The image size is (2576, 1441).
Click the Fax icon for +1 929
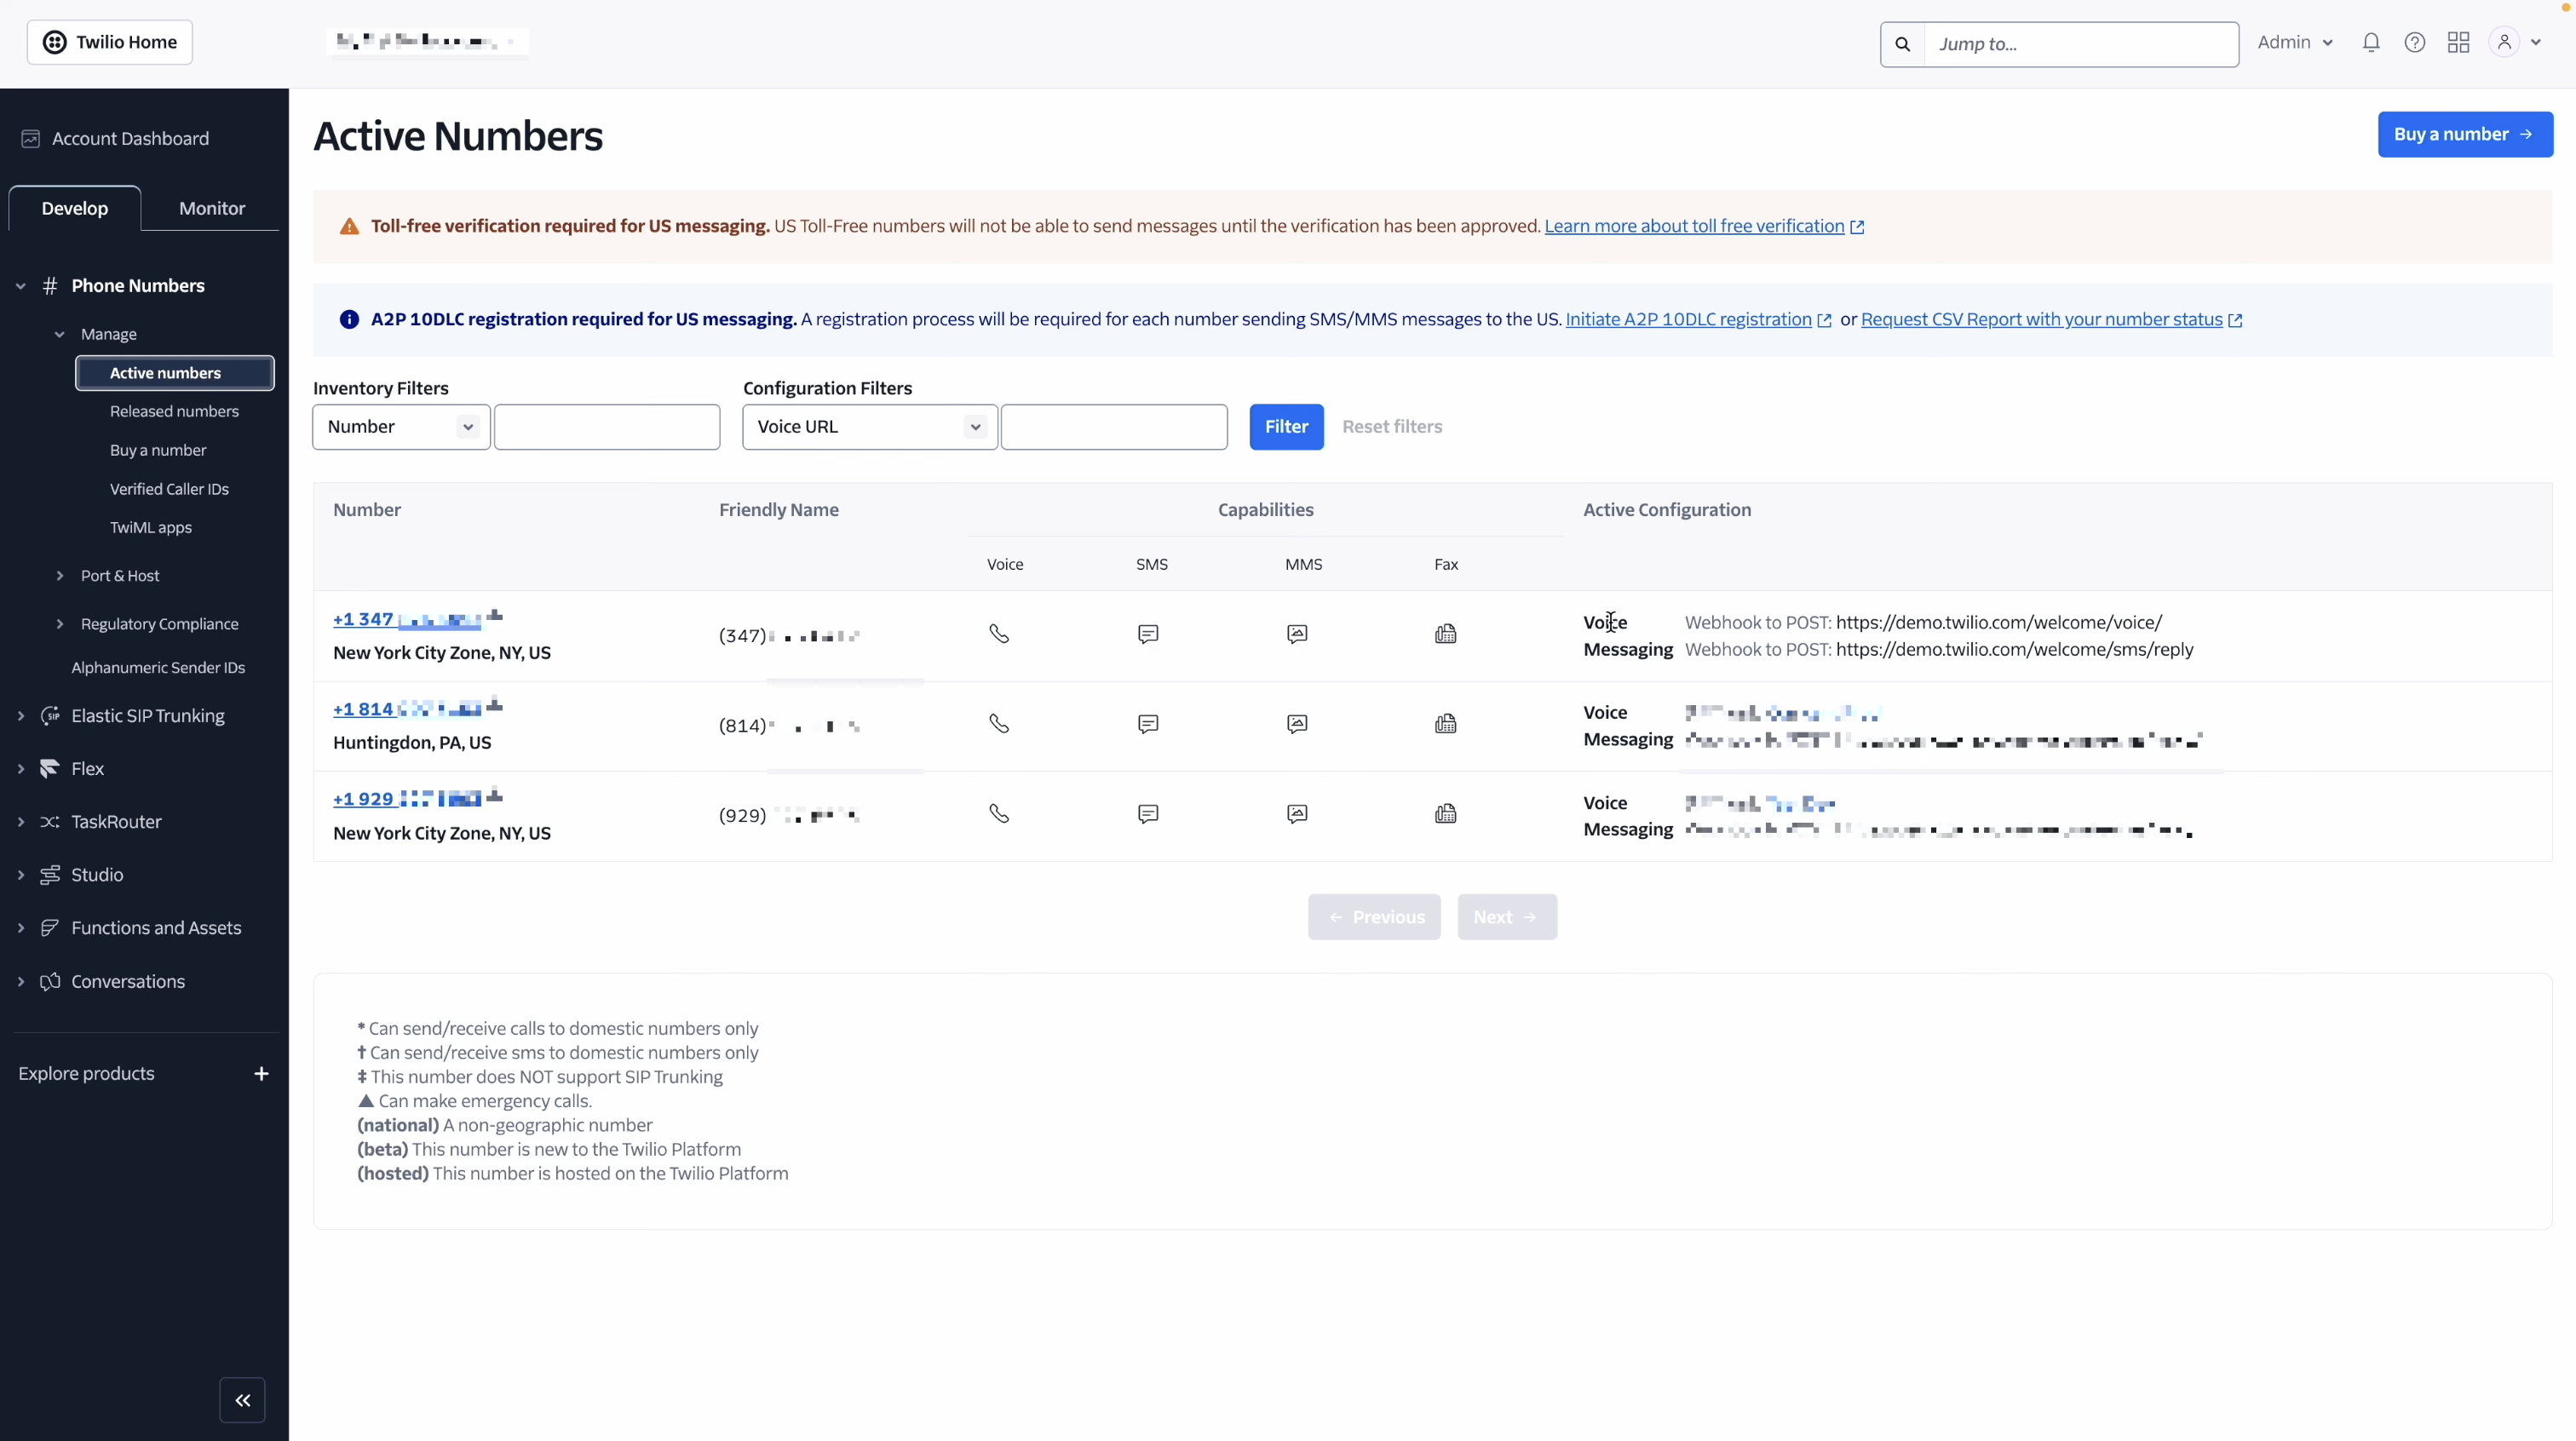coord(1446,814)
